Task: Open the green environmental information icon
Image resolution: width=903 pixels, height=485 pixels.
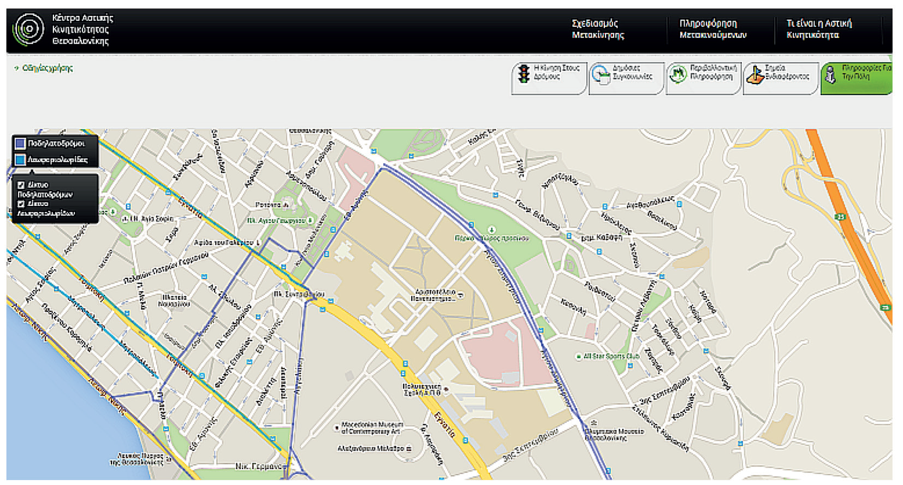Action: tap(678, 74)
